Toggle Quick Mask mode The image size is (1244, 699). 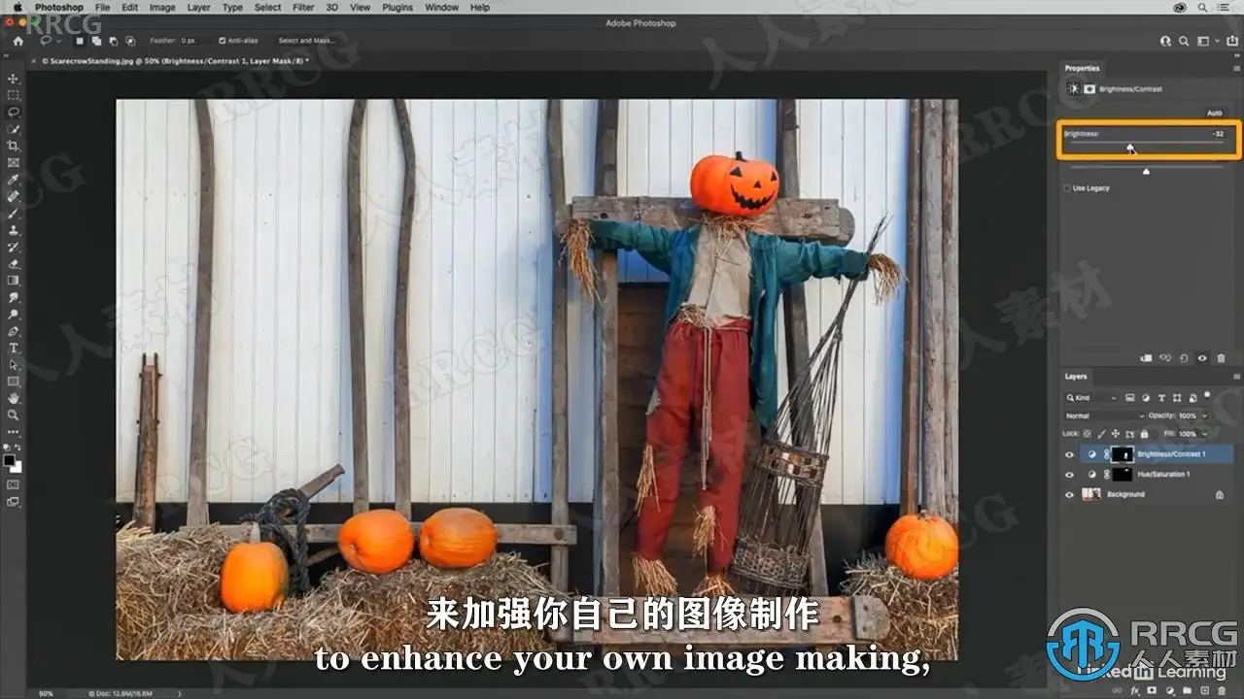[x=14, y=484]
